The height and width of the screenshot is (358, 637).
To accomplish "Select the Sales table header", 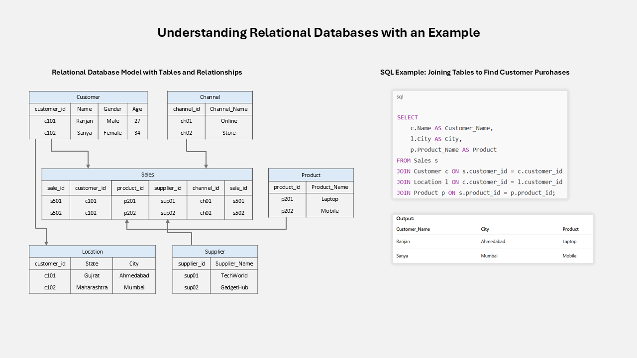I will (147, 175).
